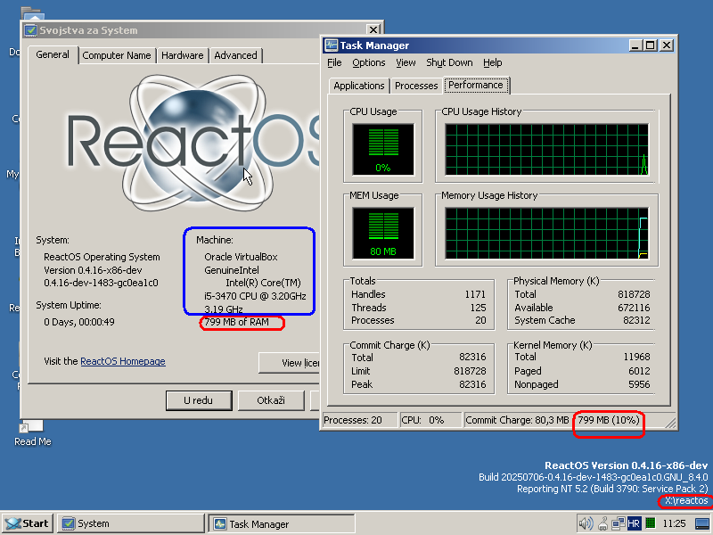Open the Read Me desktop shortcut
The width and height of the screenshot is (713, 535).
click(x=32, y=433)
